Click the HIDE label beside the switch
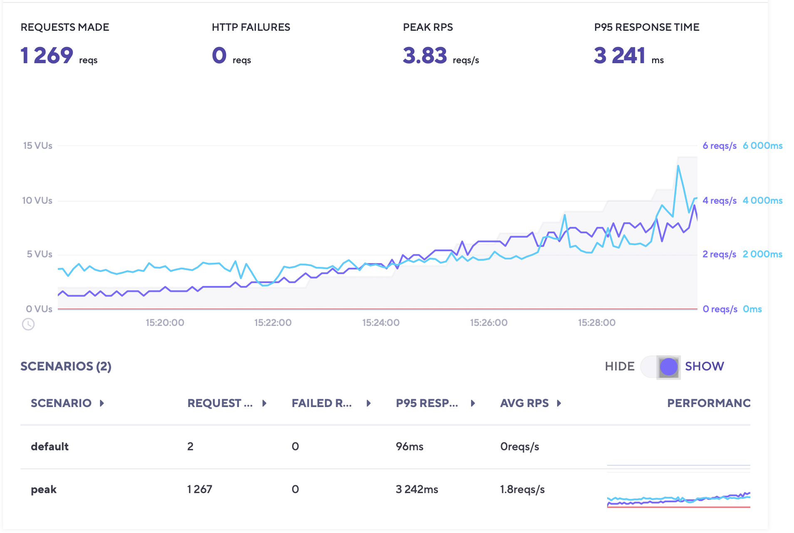Image resolution: width=794 pixels, height=533 pixels. (x=619, y=366)
